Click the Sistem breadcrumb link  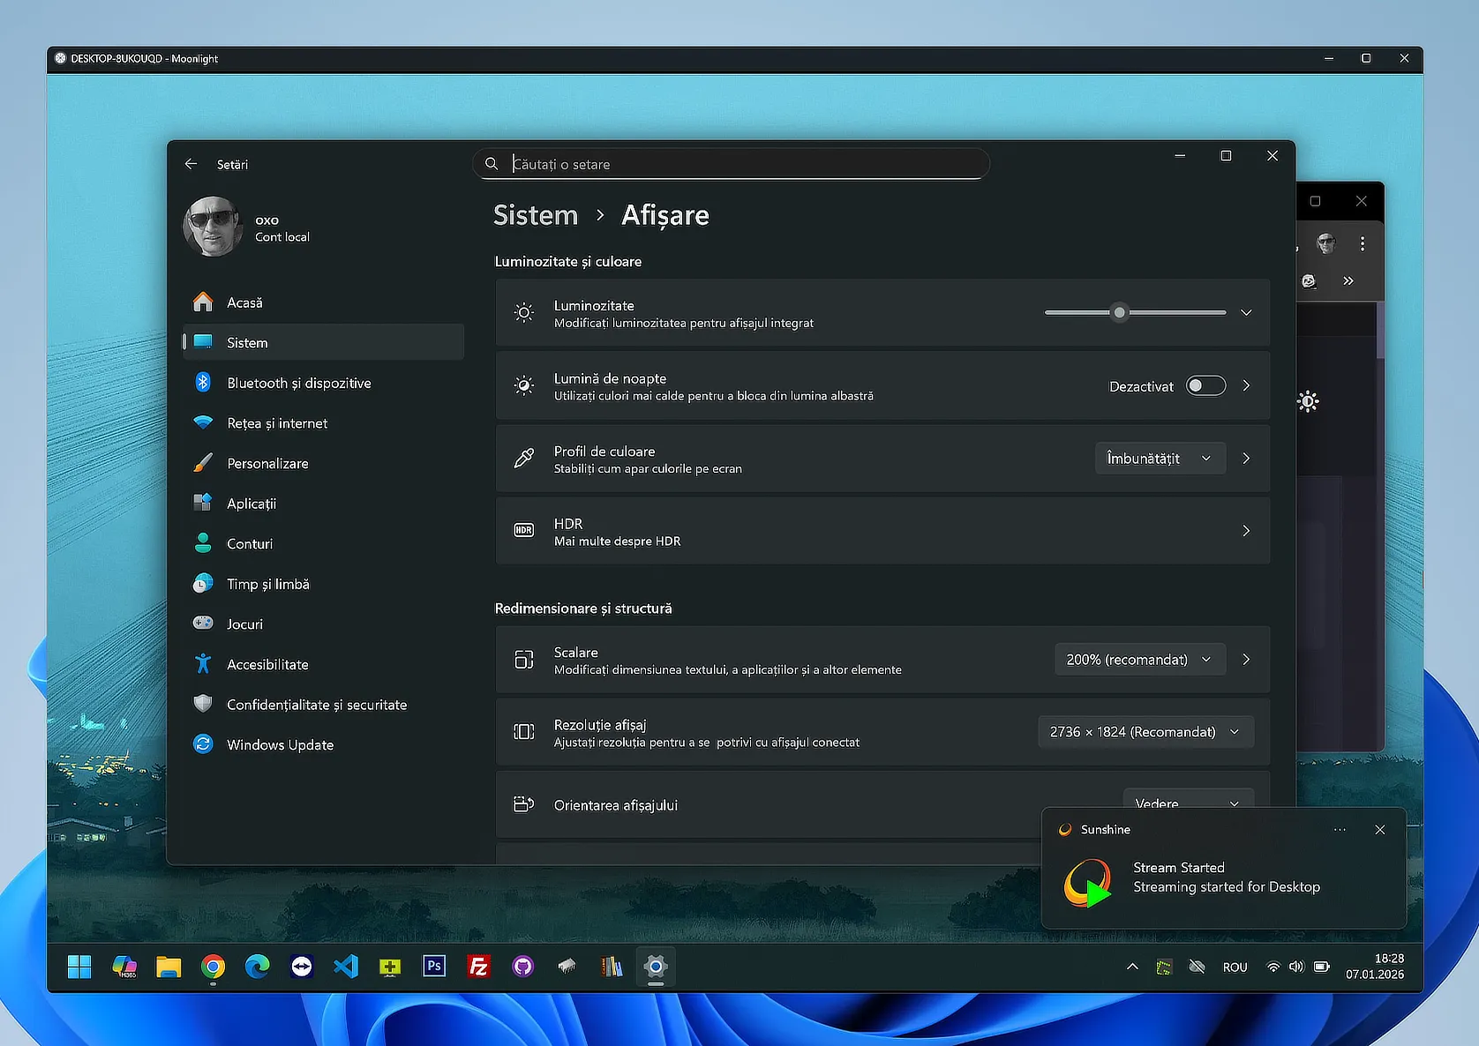pos(536,215)
